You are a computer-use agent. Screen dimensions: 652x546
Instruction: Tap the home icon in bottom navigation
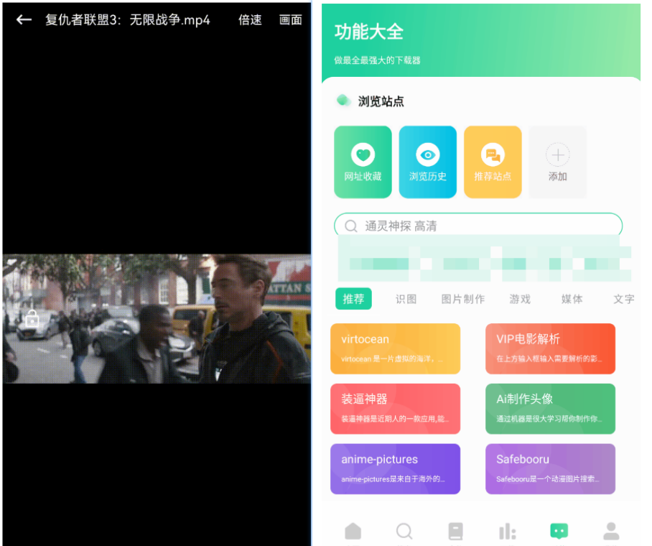coord(353,531)
